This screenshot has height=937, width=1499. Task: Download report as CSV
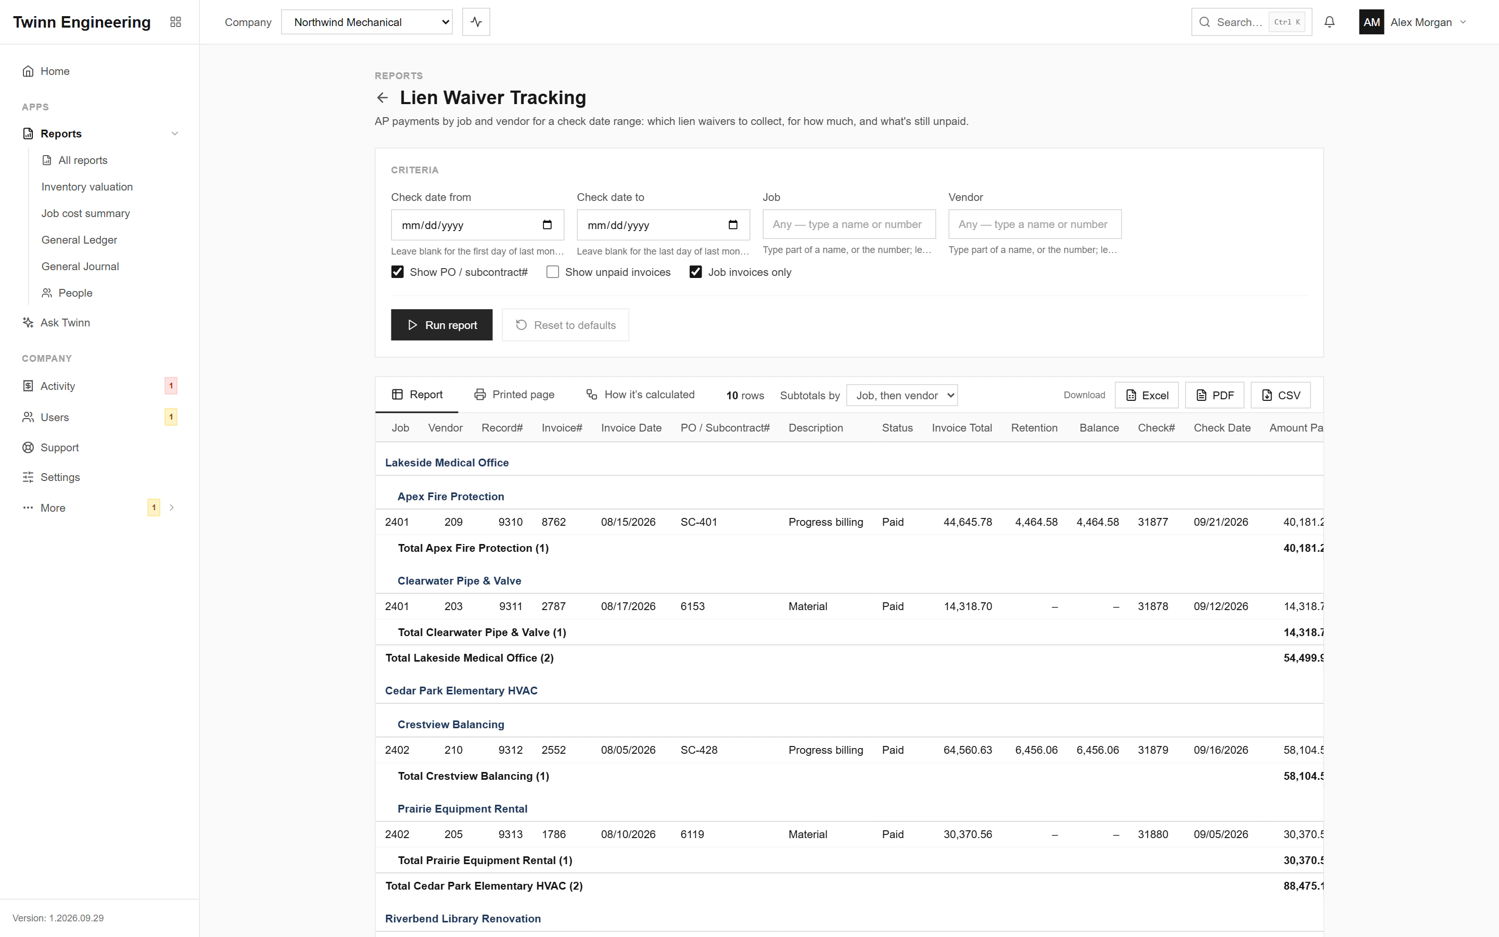pyautogui.click(x=1280, y=396)
